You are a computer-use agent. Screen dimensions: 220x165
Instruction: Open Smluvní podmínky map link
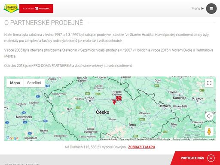tap(181, 139)
